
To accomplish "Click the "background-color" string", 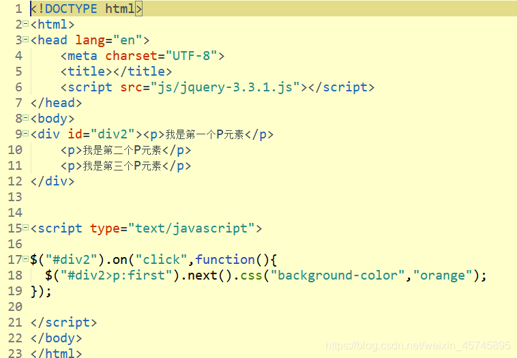I will 338,275.
